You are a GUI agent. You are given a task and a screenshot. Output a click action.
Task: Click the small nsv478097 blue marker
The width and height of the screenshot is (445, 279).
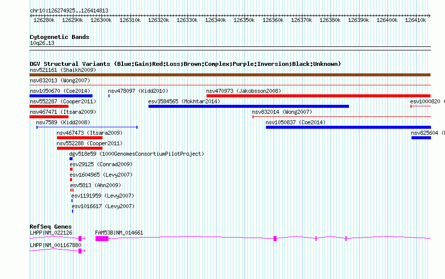[109, 96]
